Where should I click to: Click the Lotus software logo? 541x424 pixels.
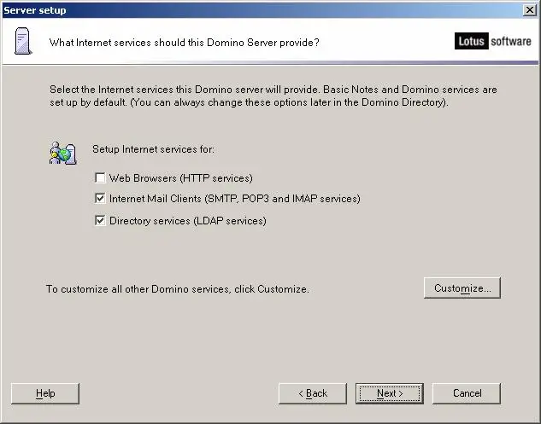pos(492,41)
